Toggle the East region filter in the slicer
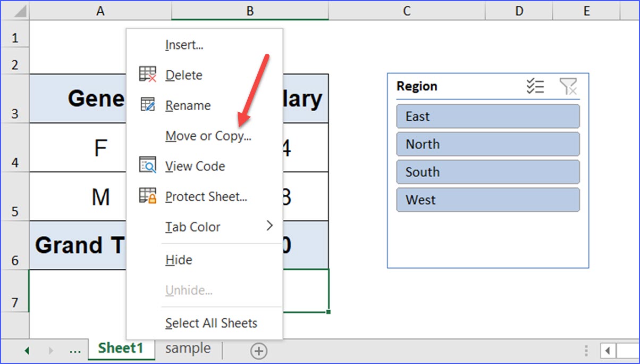This screenshot has height=364, width=640. point(487,116)
